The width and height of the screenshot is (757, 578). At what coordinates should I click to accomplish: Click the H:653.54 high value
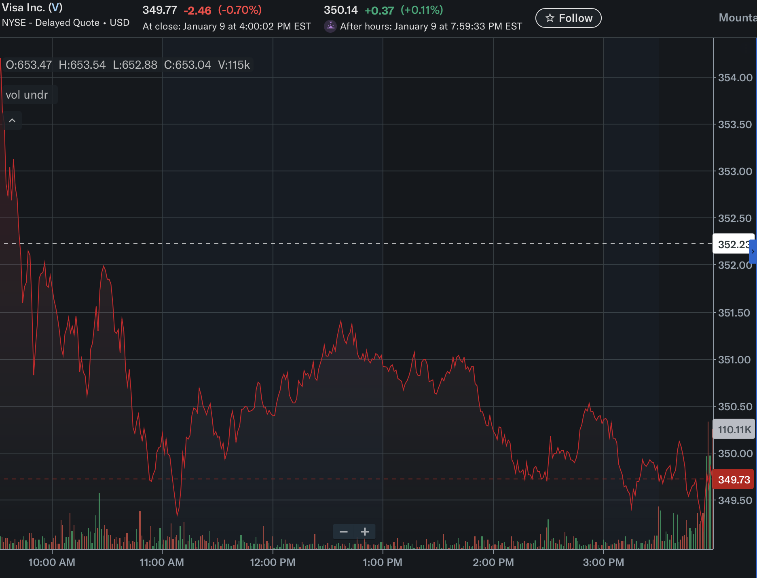[x=82, y=65]
